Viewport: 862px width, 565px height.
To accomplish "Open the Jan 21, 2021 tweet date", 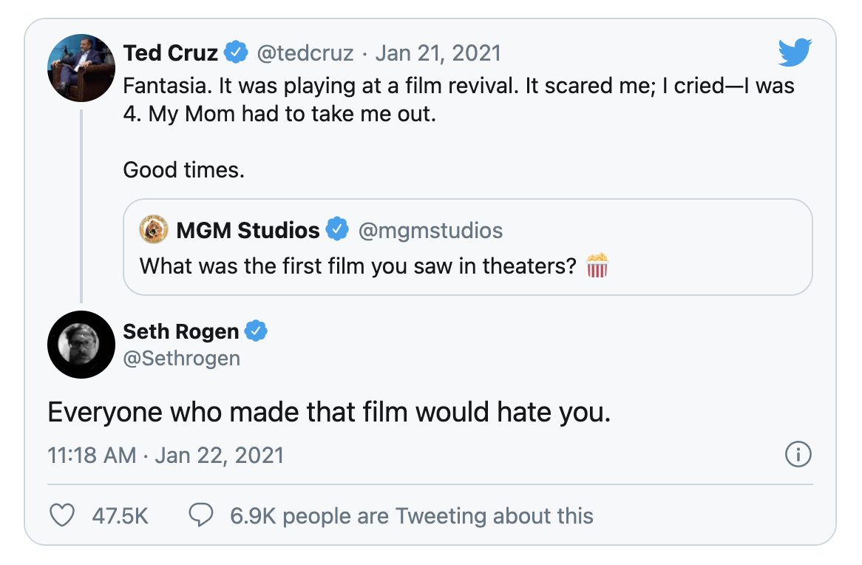I will [x=438, y=53].
